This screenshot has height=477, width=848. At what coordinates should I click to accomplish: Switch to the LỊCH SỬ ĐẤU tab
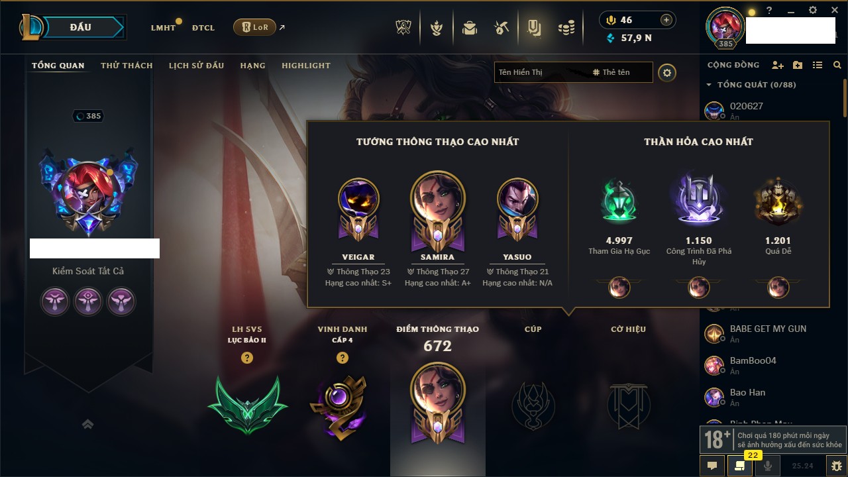tap(196, 66)
